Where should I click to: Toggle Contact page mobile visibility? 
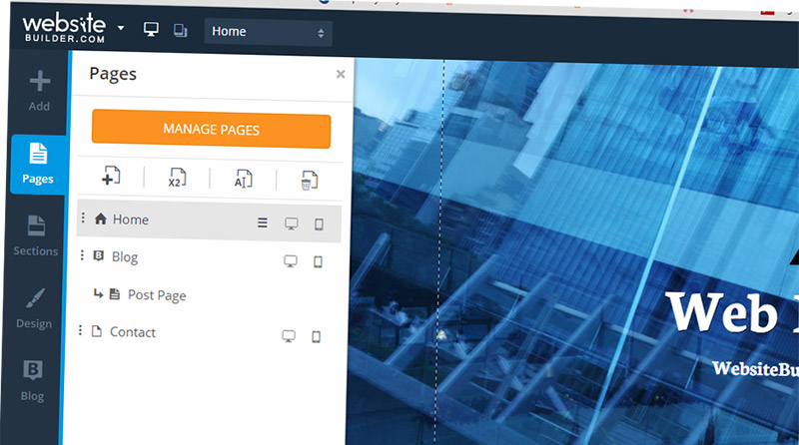coord(316,336)
